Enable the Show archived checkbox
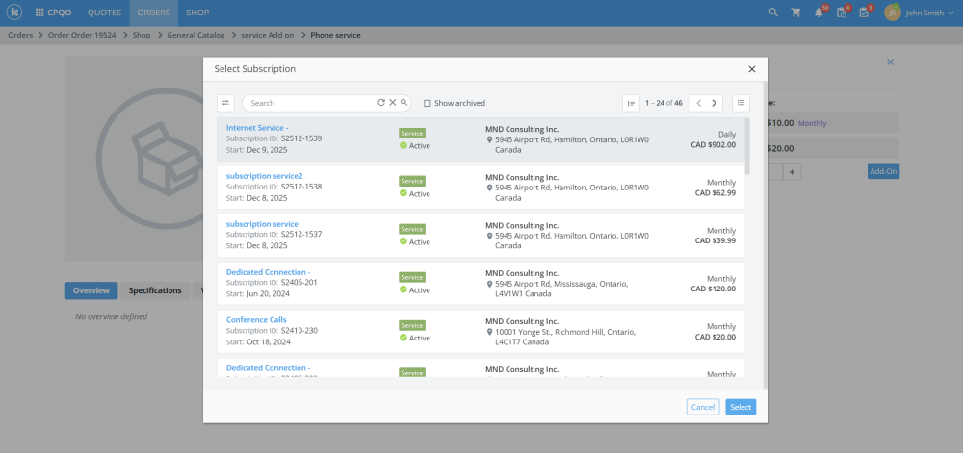Screen dimensions: 963x453 click(427, 103)
